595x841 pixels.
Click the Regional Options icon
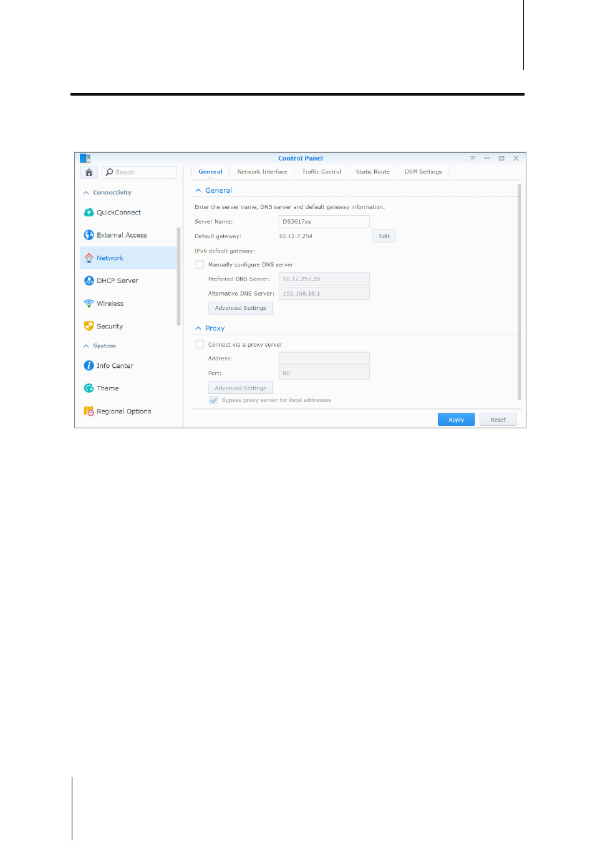pos(89,411)
